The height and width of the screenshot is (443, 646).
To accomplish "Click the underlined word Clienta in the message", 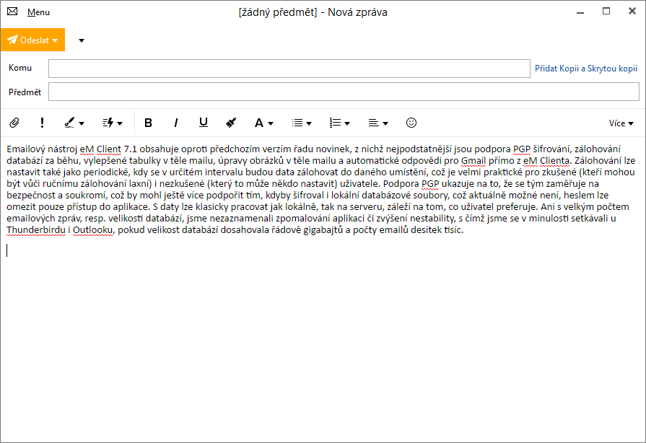I will pos(554,161).
